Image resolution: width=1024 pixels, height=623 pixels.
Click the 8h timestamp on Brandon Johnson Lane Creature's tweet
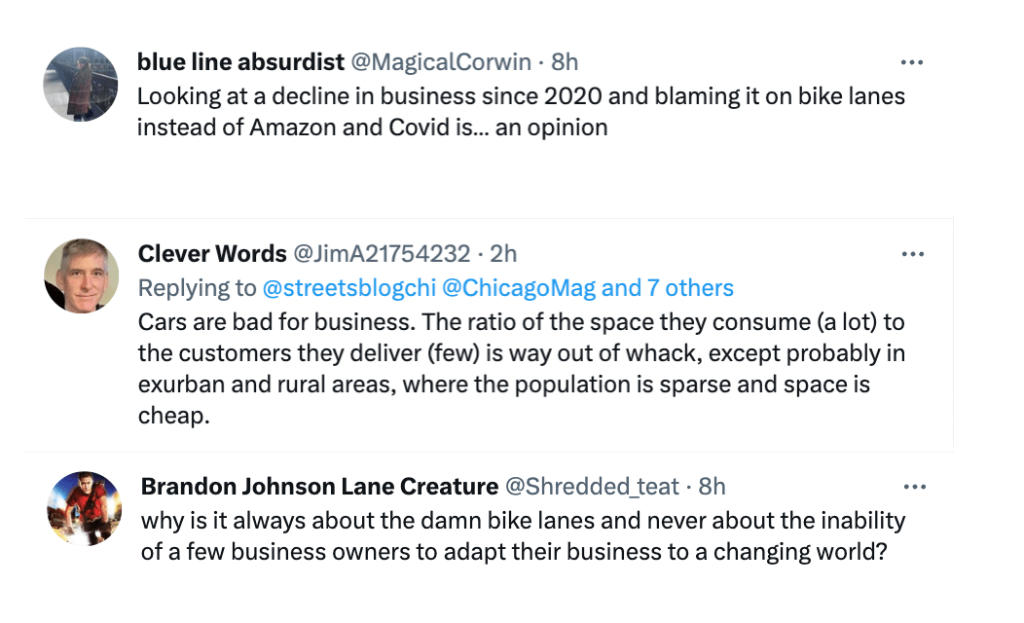712,486
